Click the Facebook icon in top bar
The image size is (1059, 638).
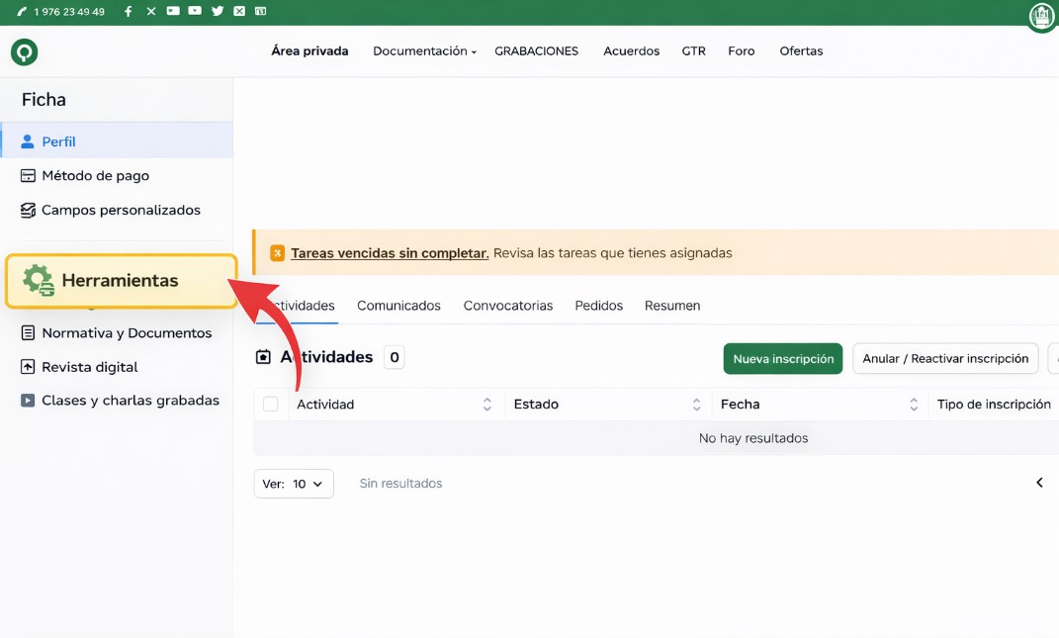click(x=129, y=12)
